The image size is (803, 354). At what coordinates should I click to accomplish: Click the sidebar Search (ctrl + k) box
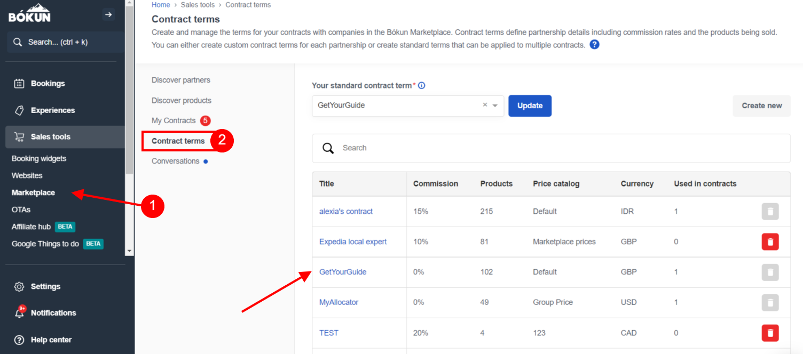pyautogui.click(x=66, y=42)
